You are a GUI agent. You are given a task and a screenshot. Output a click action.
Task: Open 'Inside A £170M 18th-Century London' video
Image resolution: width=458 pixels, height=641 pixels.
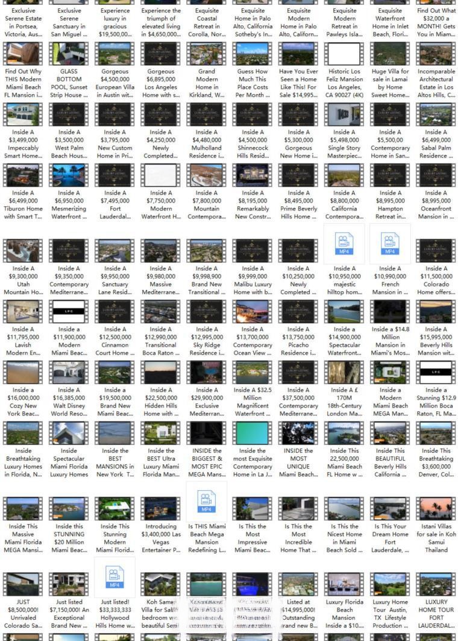pos(344,373)
